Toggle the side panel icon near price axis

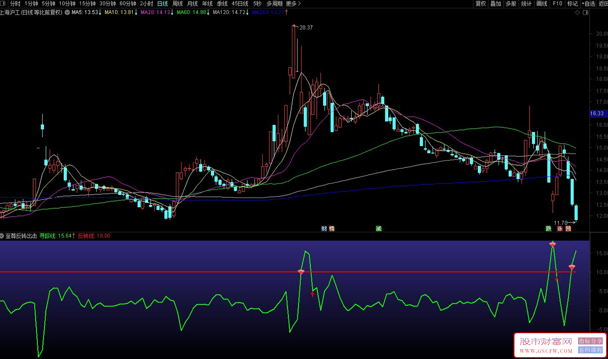(x=586, y=13)
